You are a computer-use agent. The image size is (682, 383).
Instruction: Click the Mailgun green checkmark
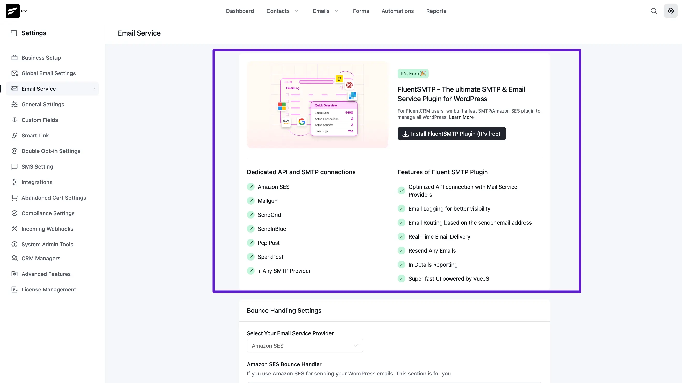pyautogui.click(x=251, y=201)
